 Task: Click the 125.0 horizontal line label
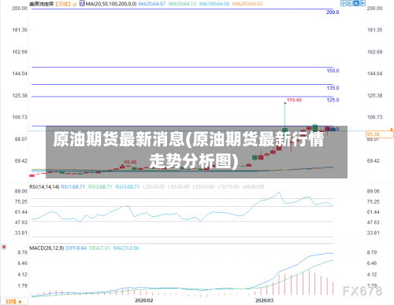(x=333, y=100)
